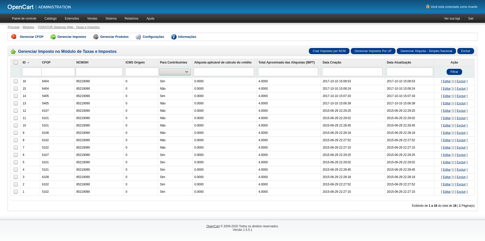Screen dimensions: 485x241
Task: Click the NCM/SH column header
Action: (82, 62)
